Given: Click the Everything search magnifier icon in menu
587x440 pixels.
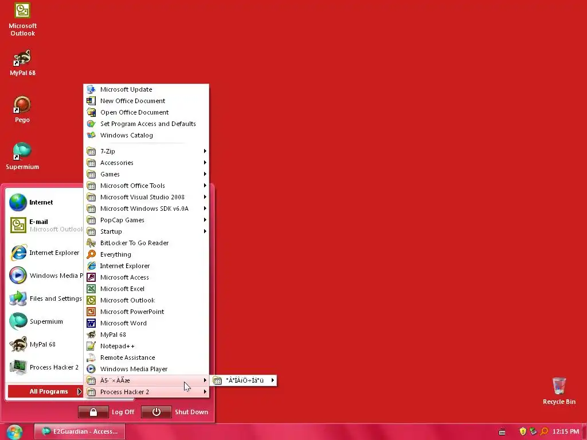Looking at the screenshot, I should point(91,254).
